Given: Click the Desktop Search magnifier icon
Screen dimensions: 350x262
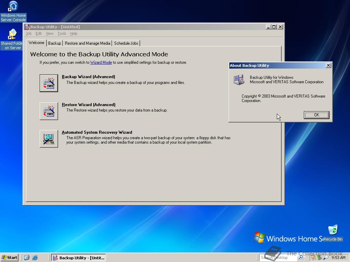Looking at the screenshot, I should coord(301,257).
